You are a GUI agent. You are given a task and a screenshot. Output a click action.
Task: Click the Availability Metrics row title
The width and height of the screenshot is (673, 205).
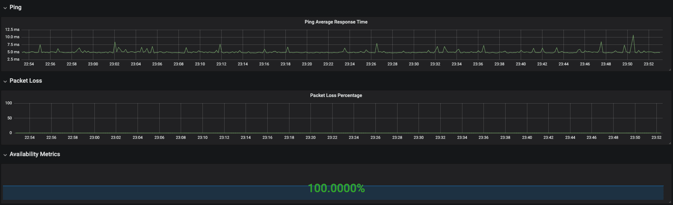tap(35, 154)
